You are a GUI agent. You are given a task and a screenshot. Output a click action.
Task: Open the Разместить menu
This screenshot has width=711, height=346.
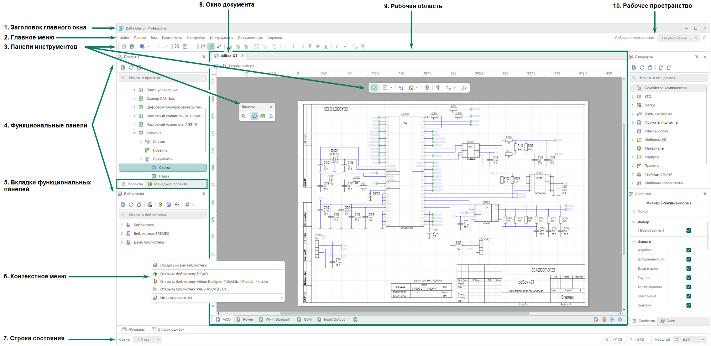point(172,38)
